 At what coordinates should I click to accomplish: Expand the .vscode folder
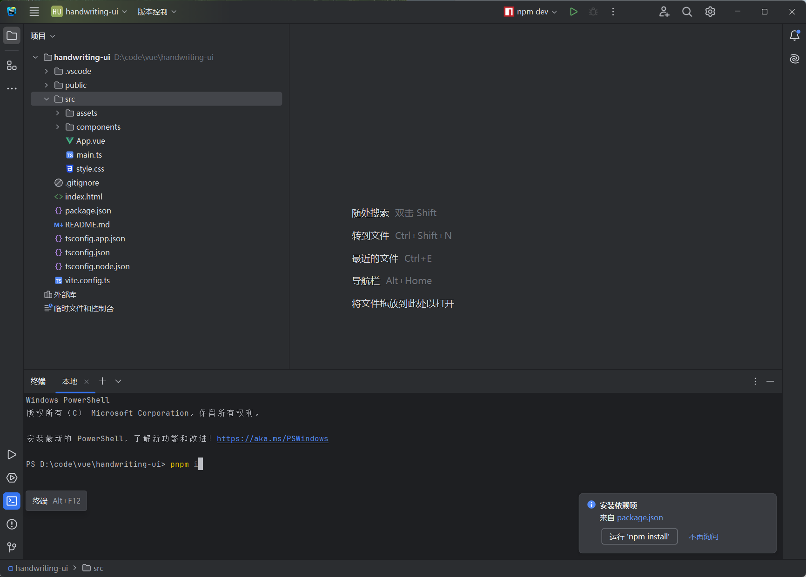[x=47, y=71]
